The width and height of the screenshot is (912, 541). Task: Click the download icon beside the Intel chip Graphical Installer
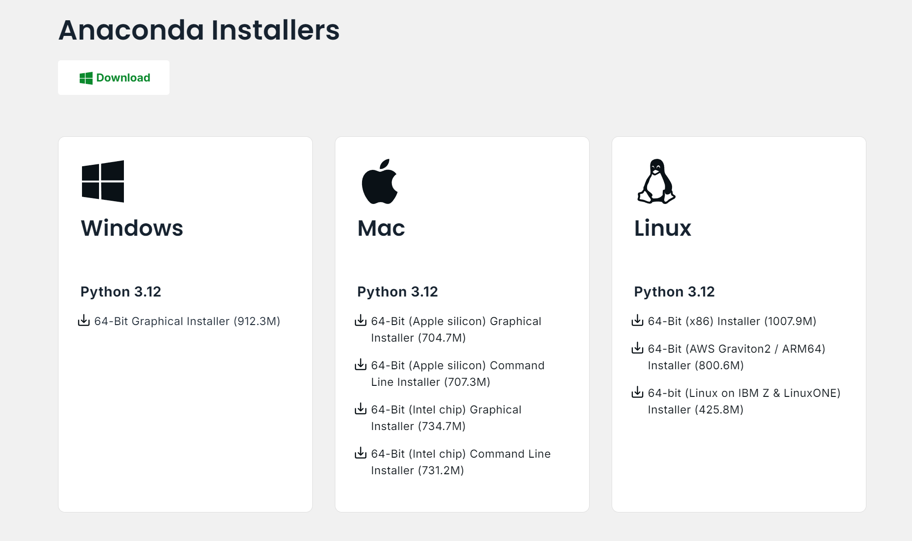(x=361, y=409)
